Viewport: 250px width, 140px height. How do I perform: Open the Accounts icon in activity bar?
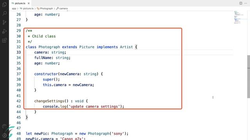[x=4, y=126]
